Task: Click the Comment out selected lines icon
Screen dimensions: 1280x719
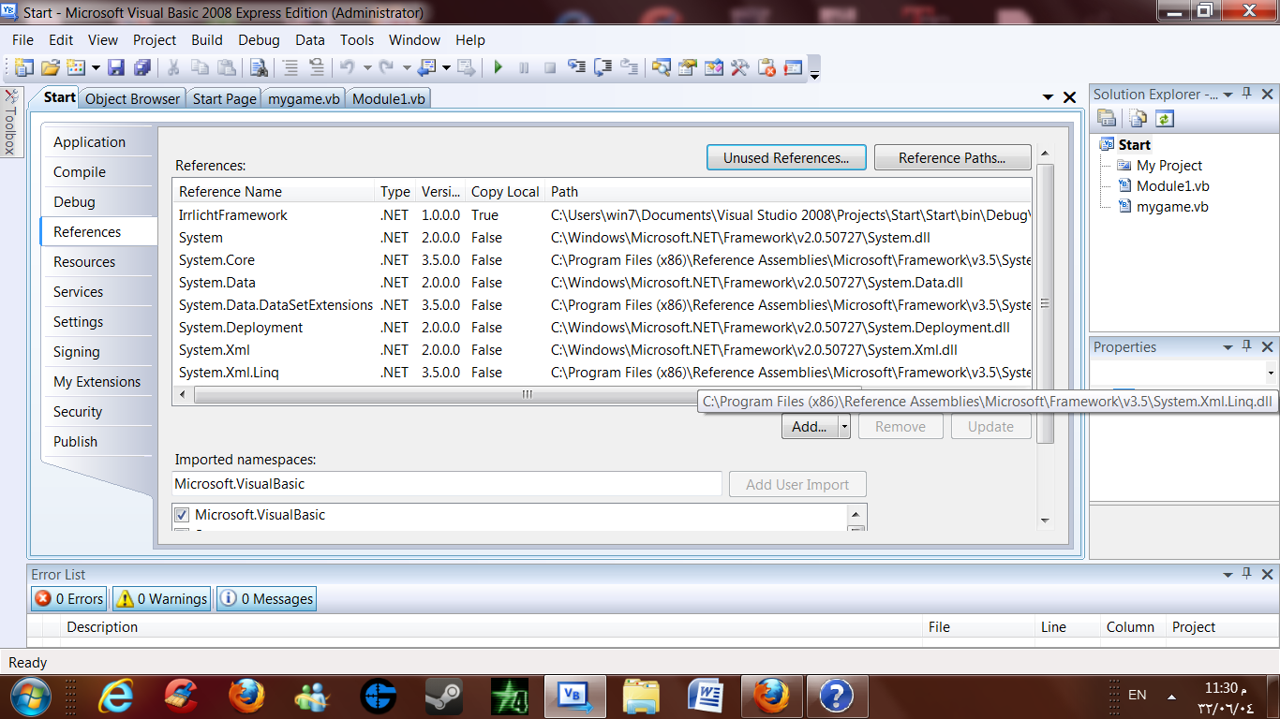Action: (290, 67)
